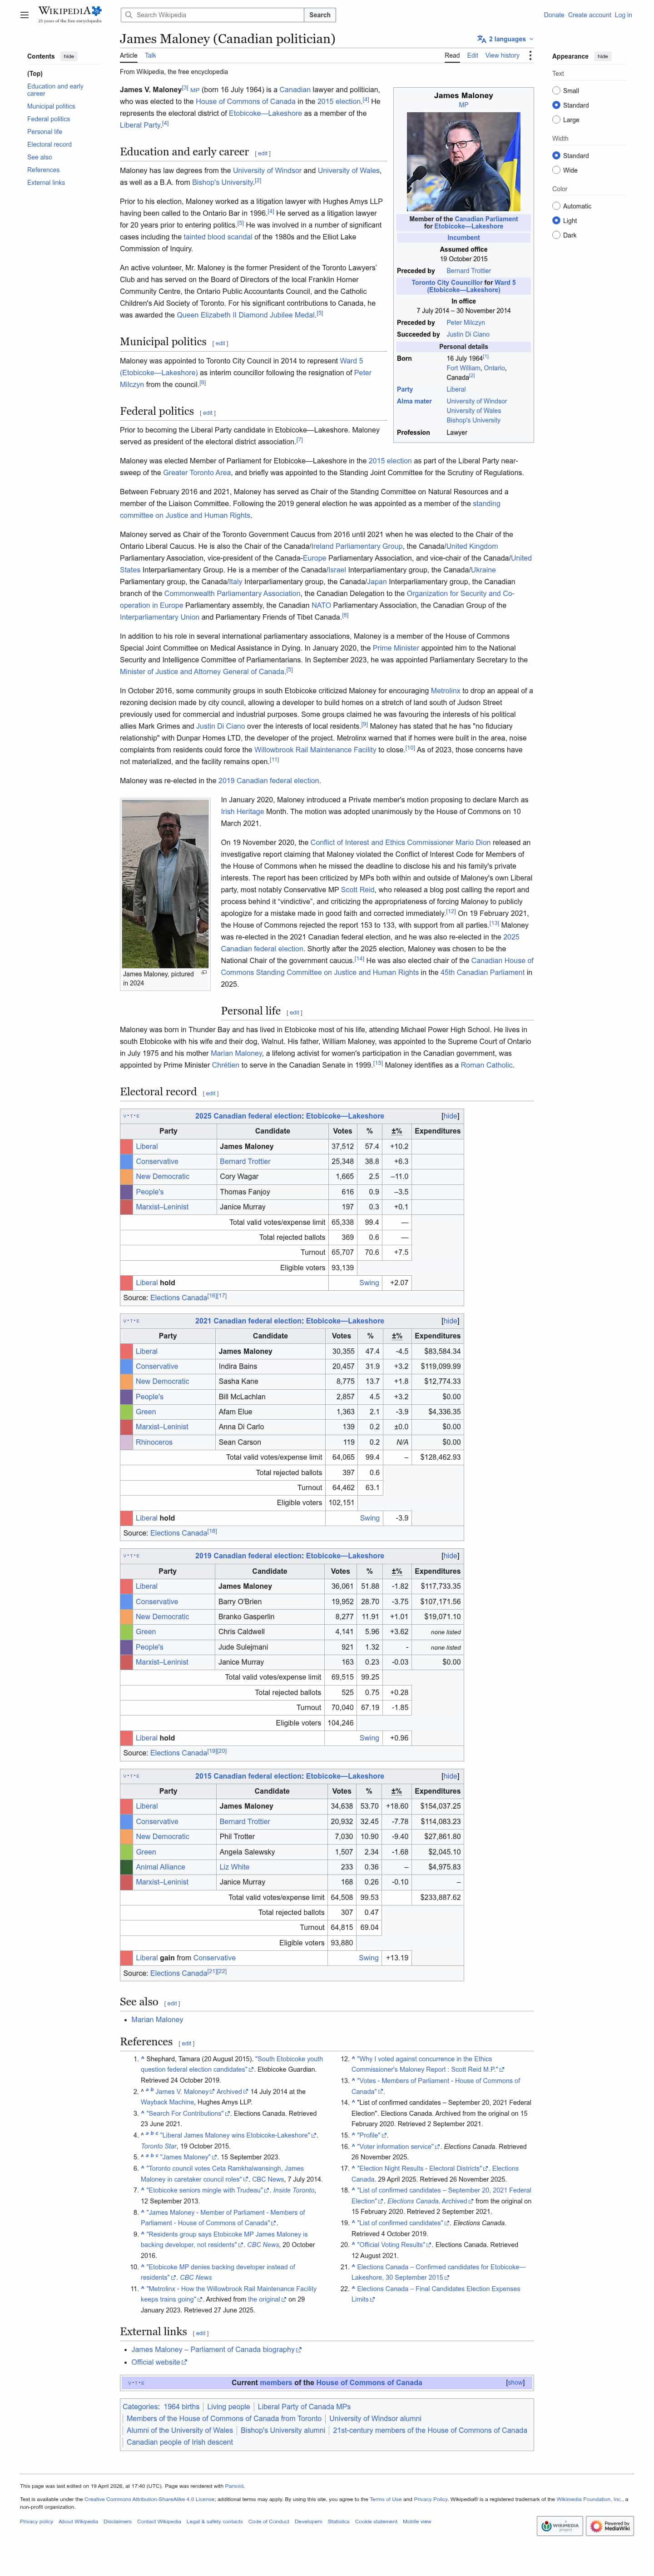Open the 2019 Canadian federal election text link

tap(269, 781)
